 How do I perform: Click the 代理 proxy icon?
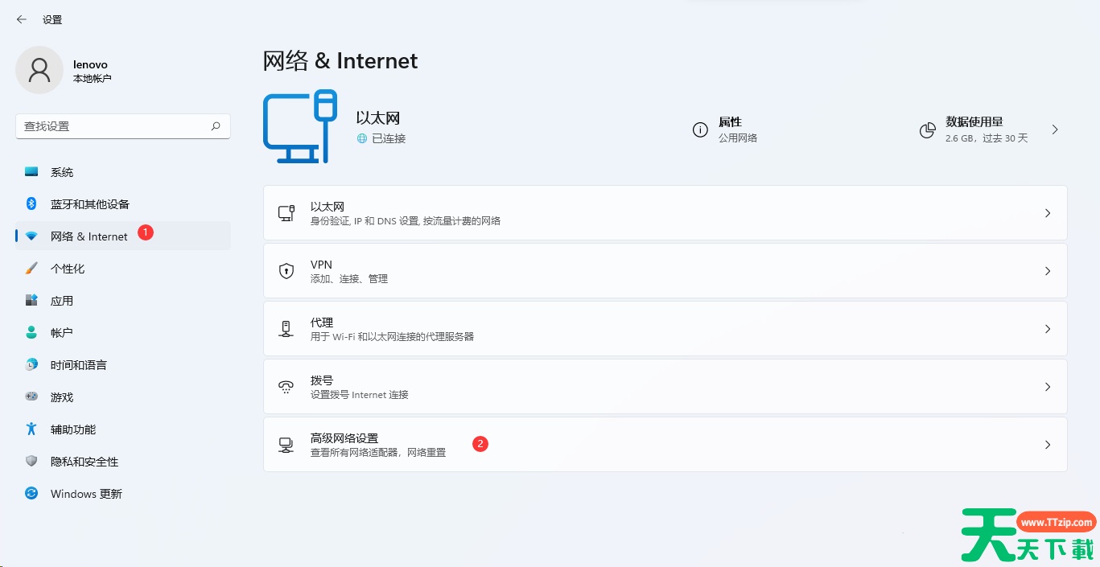tap(286, 329)
